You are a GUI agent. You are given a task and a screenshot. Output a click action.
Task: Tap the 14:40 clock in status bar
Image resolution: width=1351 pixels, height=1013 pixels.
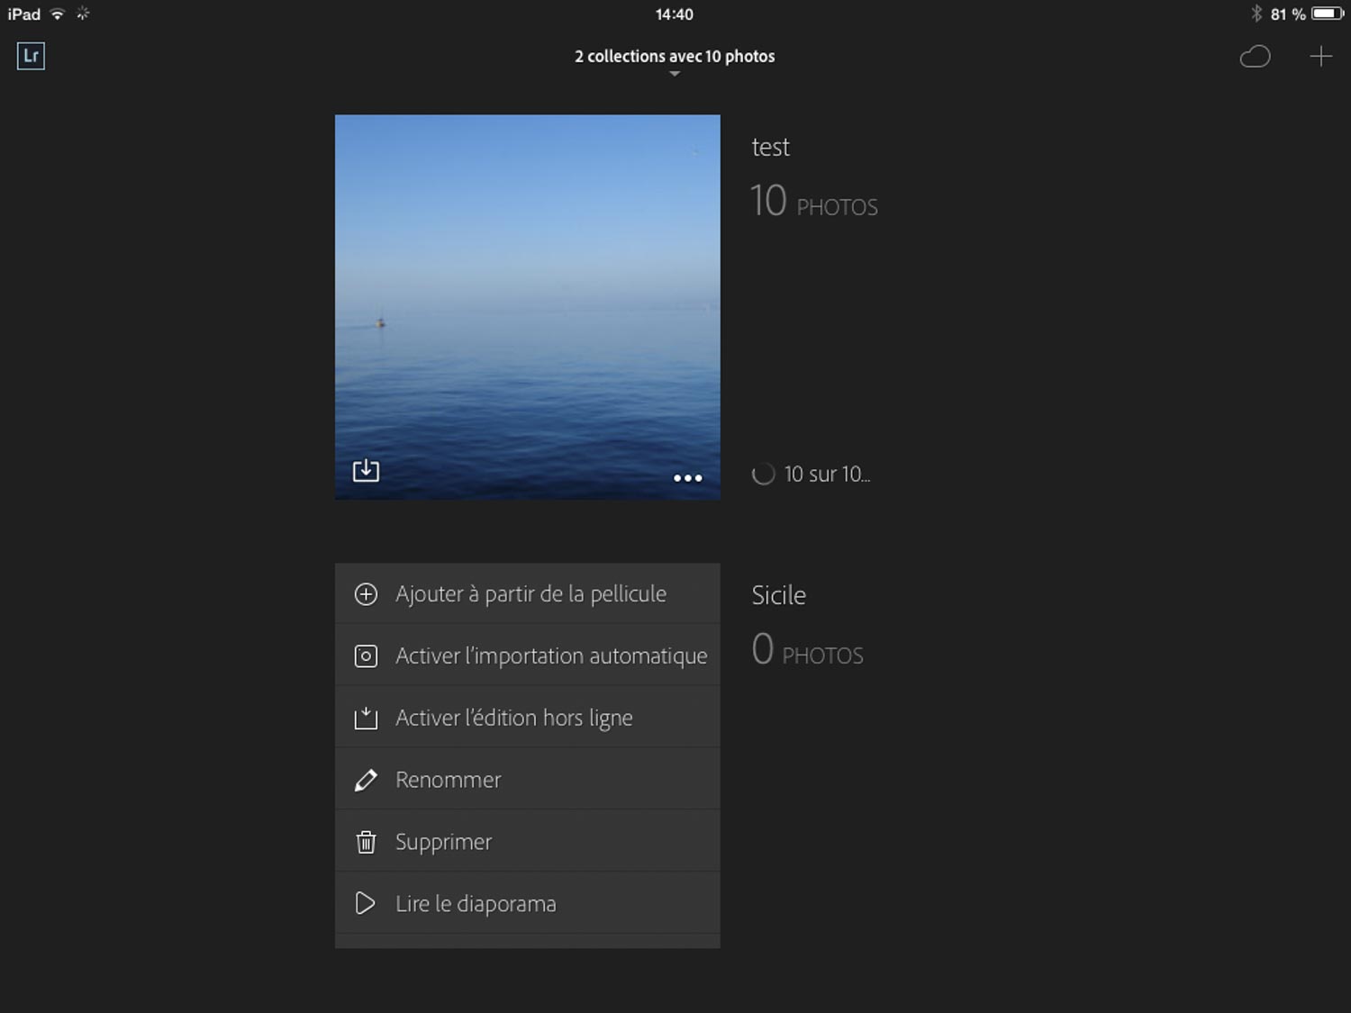click(x=675, y=14)
